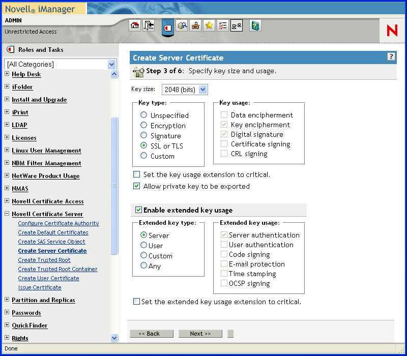
Task: Click the connected computers monitor icon
Action: (x=237, y=25)
